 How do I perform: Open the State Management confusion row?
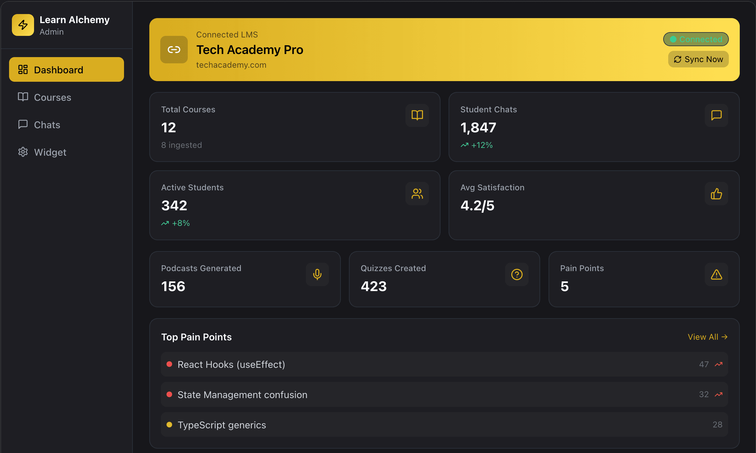444,395
